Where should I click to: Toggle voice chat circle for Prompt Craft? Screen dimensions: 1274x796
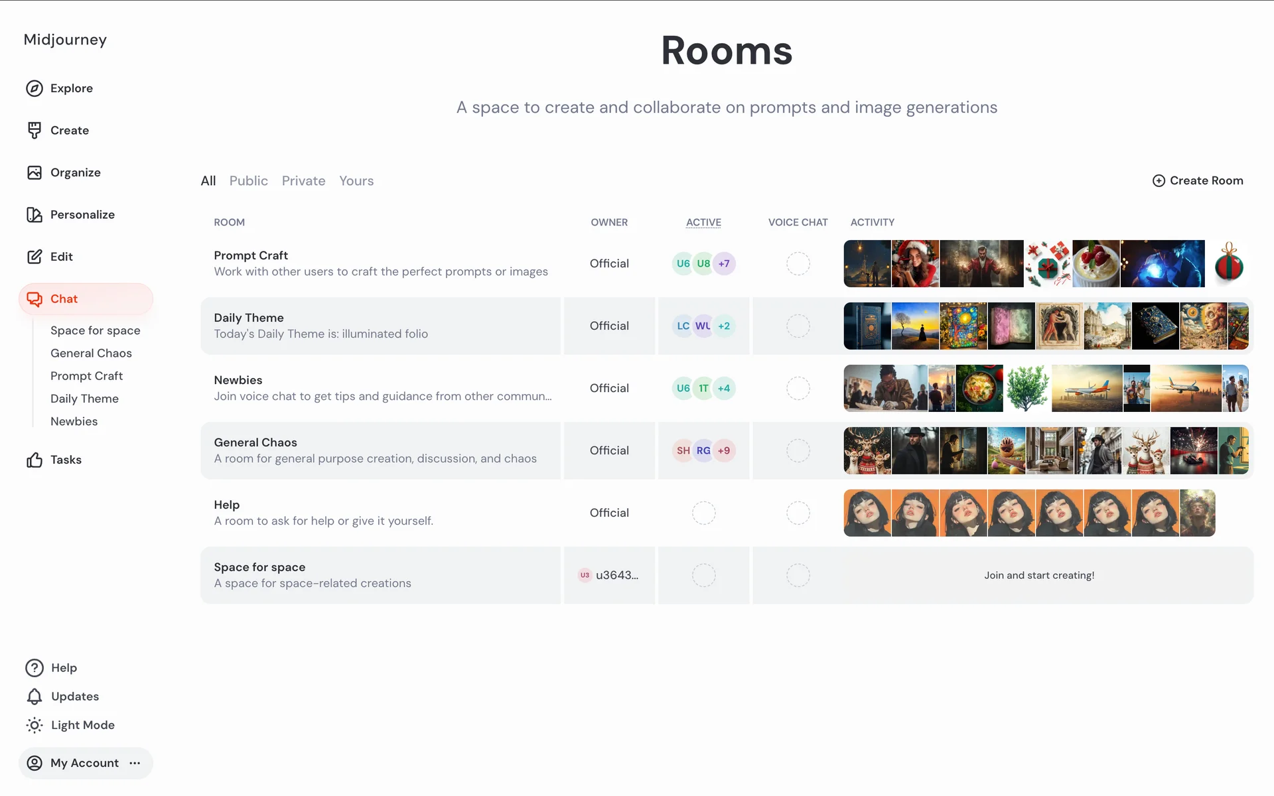[x=798, y=263]
